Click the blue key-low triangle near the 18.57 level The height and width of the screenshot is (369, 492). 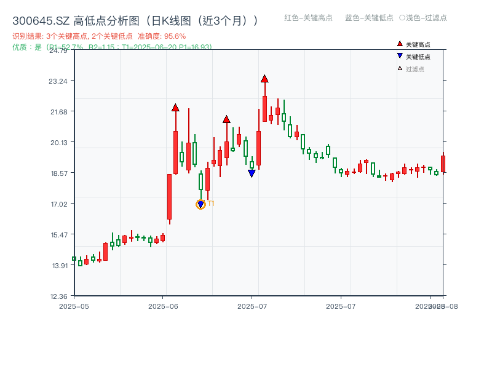coord(252,173)
